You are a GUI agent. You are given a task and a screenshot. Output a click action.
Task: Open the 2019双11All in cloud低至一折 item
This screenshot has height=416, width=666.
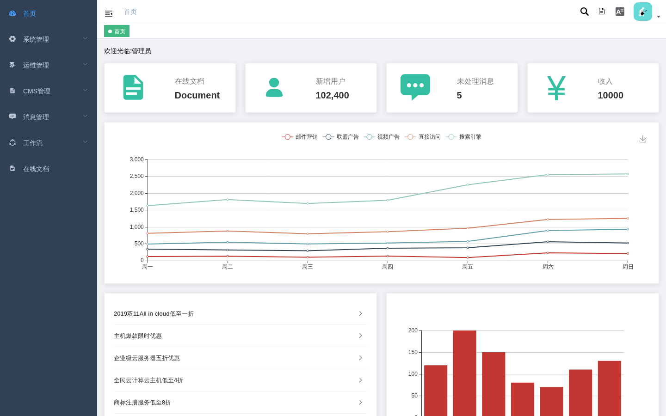click(240, 314)
